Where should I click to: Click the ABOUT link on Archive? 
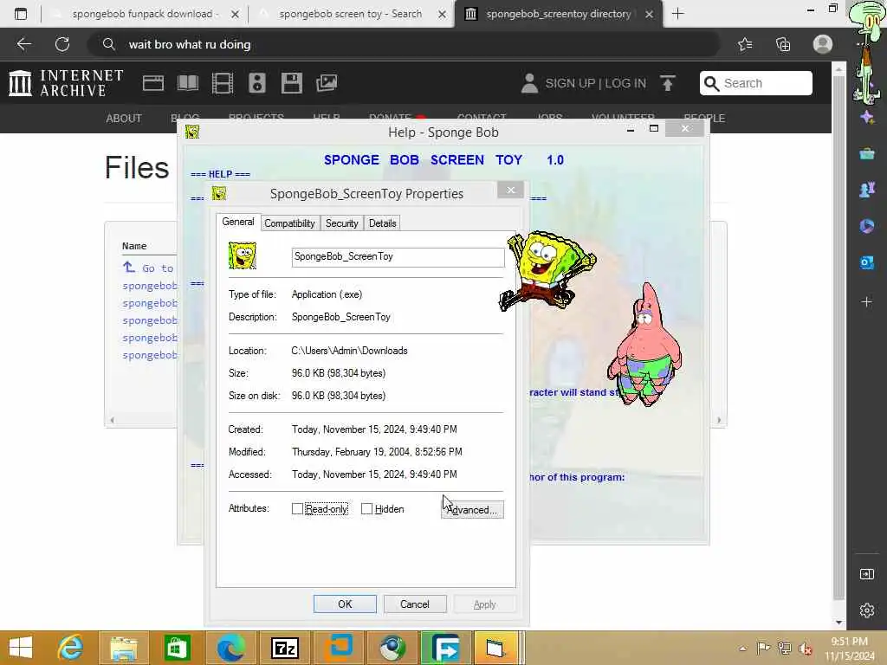coord(124,118)
